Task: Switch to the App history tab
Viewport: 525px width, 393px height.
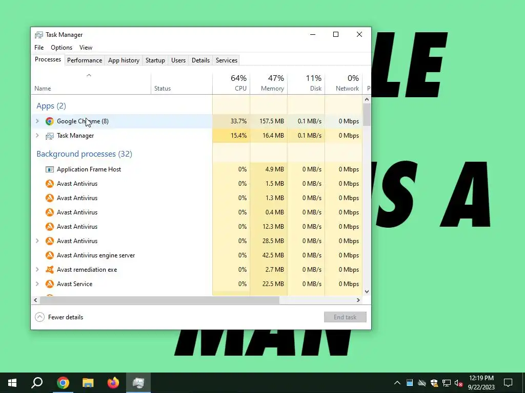Action: click(x=124, y=60)
